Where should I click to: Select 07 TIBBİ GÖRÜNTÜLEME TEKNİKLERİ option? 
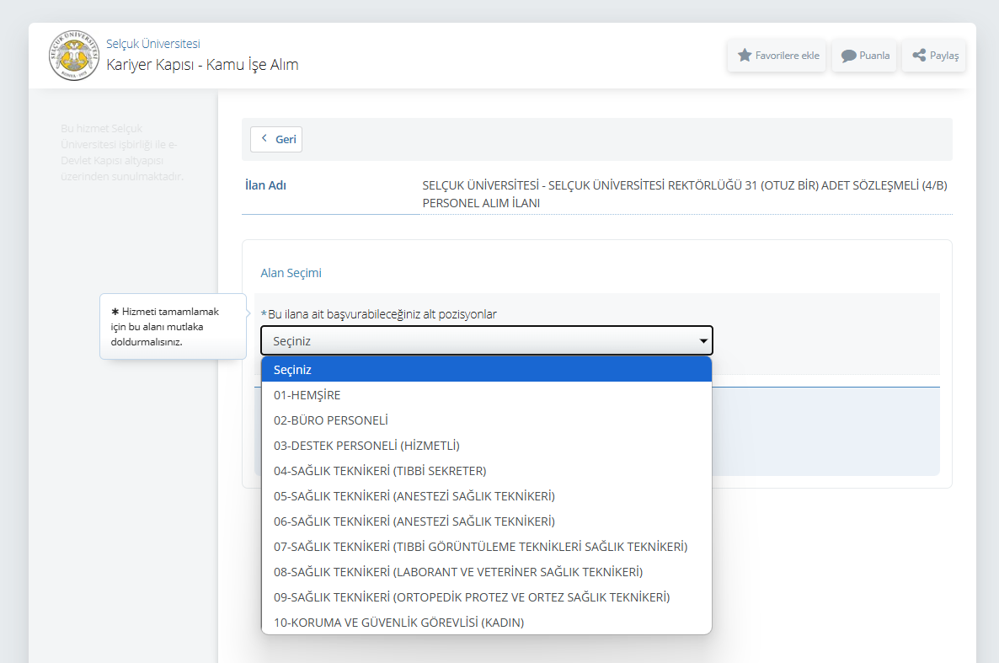pyautogui.click(x=487, y=547)
